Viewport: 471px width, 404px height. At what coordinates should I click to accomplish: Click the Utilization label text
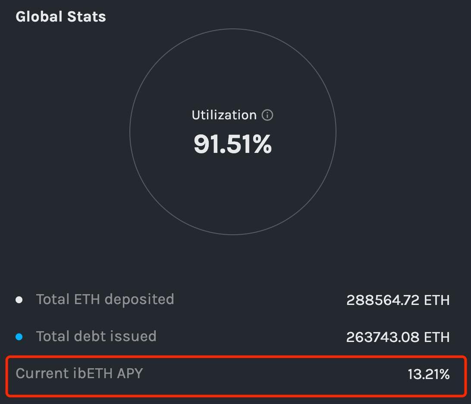[224, 115]
